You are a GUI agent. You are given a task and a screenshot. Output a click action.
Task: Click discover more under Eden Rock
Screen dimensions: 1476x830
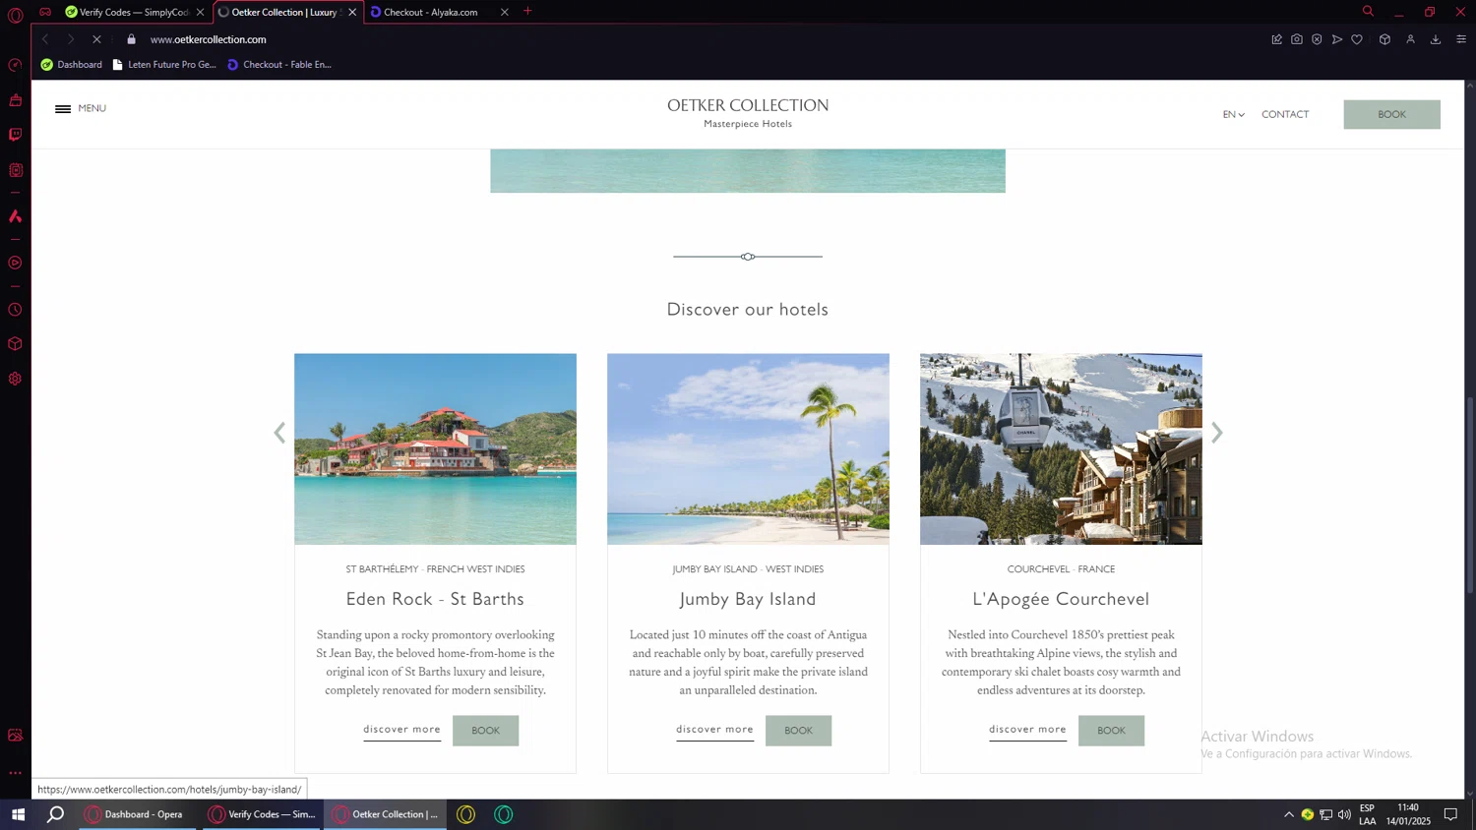click(401, 730)
